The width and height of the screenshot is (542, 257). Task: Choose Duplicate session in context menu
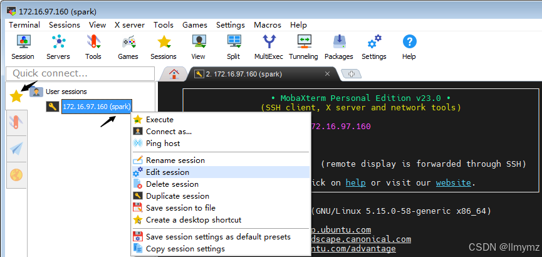[221, 196]
